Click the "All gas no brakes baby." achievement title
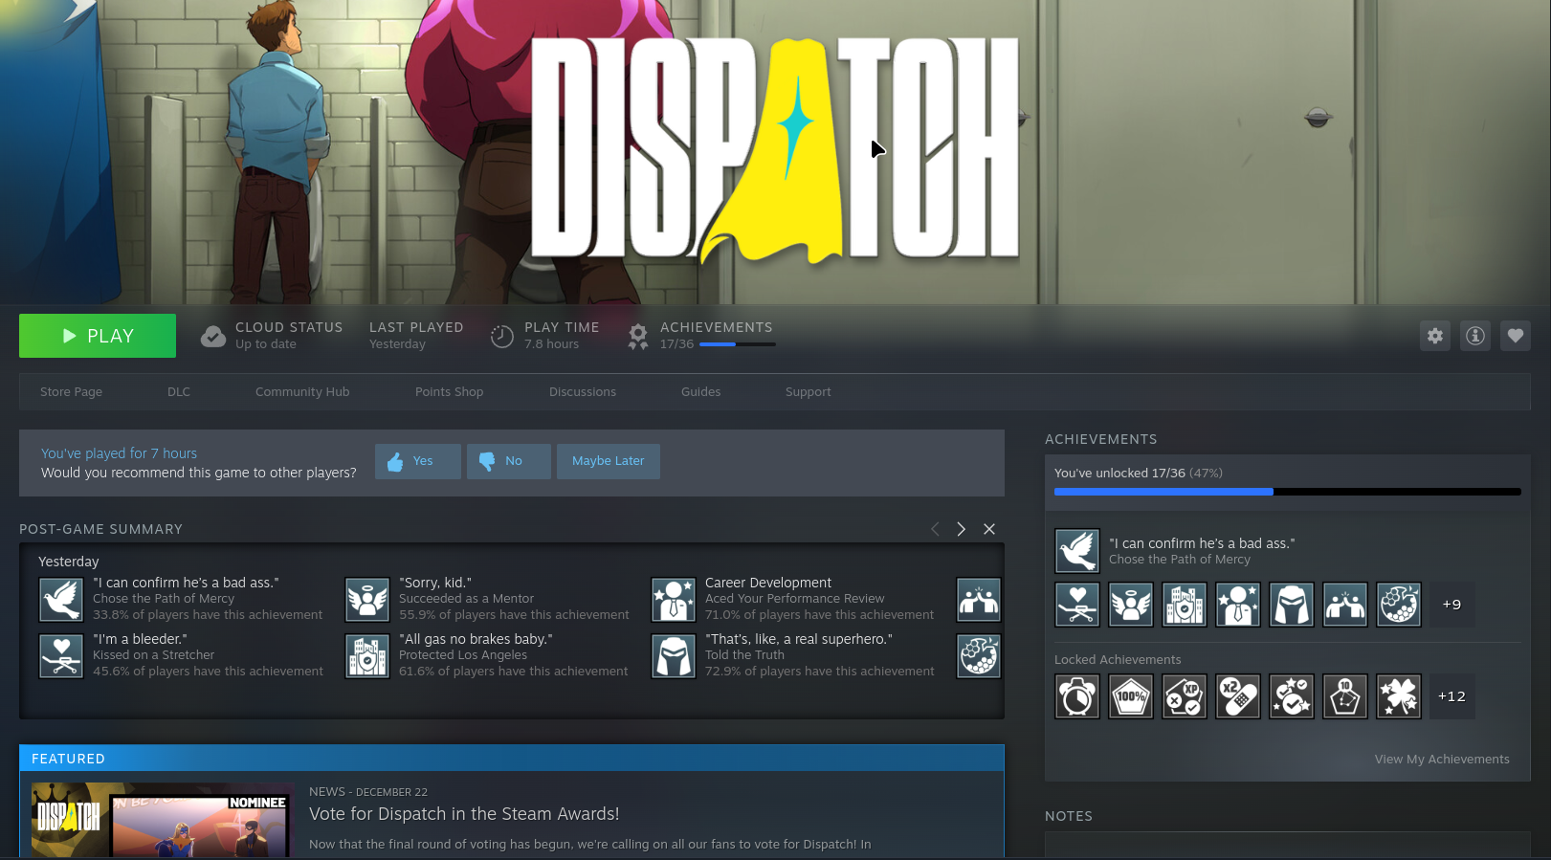 click(x=476, y=639)
